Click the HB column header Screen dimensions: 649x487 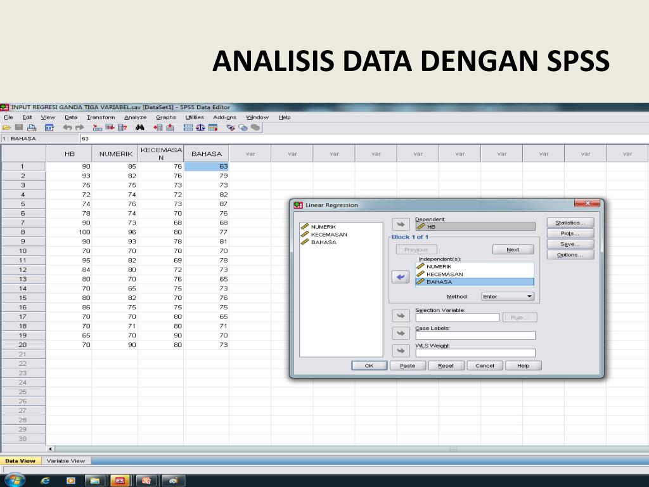69,153
